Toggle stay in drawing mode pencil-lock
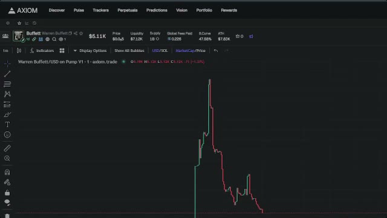387x218 pixels. point(7,182)
